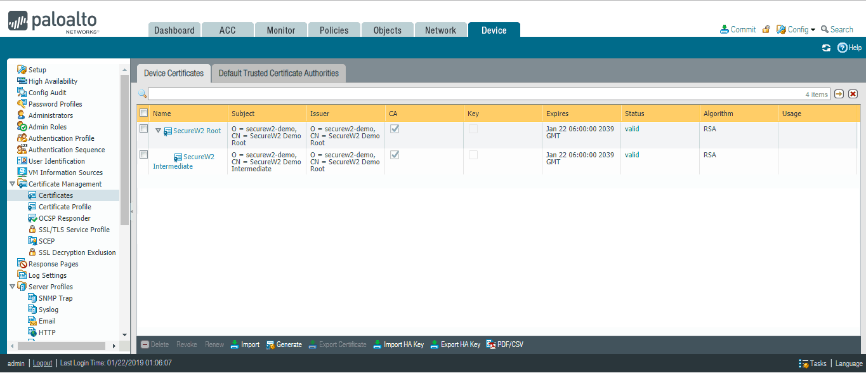Click the Response Pages icon
This screenshot has height=373, width=866.
coord(22,264)
